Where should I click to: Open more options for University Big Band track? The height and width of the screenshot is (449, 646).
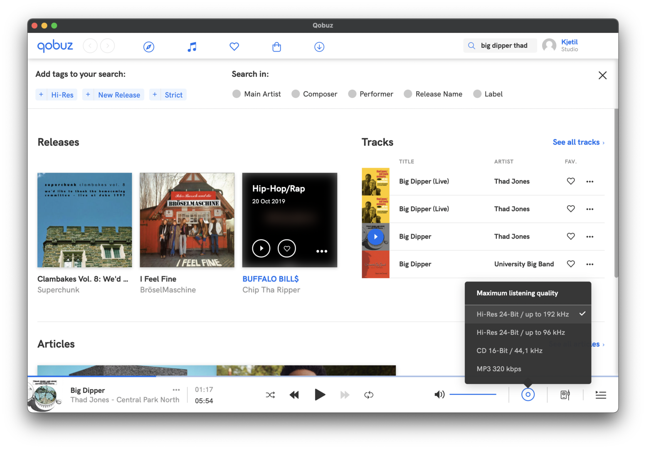click(x=590, y=264)
